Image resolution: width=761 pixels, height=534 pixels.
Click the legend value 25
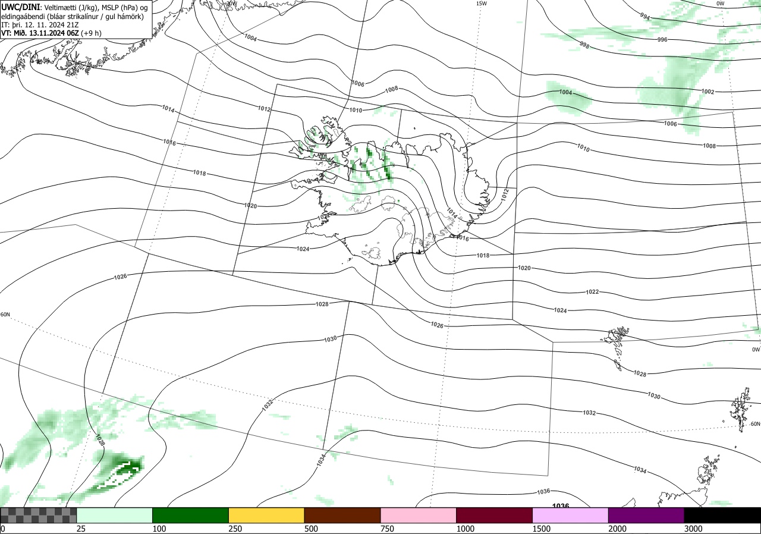point(81,529)
